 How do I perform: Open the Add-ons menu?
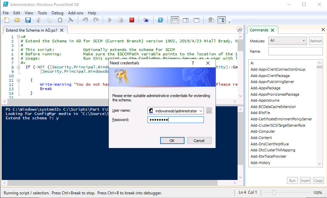tap(76, 13)
